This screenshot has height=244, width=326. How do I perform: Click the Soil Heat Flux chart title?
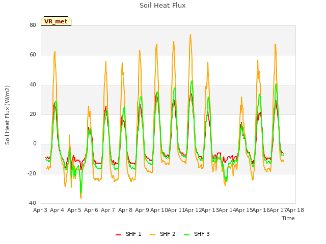point(162,6)
